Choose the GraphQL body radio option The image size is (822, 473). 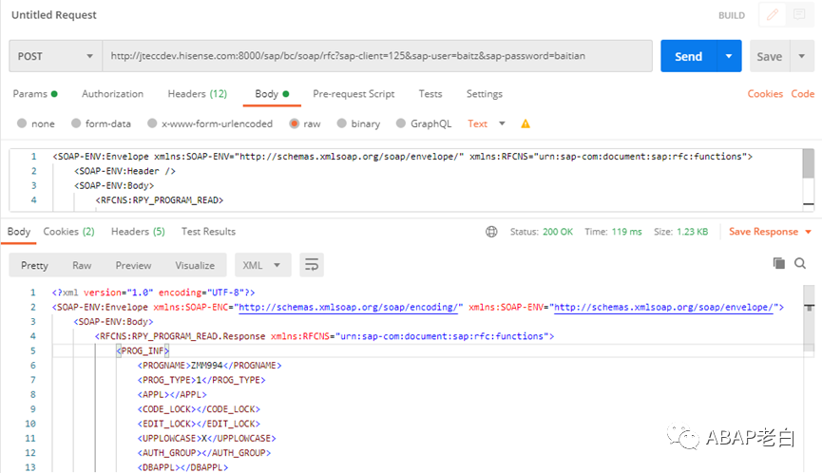tap(401, 123)
